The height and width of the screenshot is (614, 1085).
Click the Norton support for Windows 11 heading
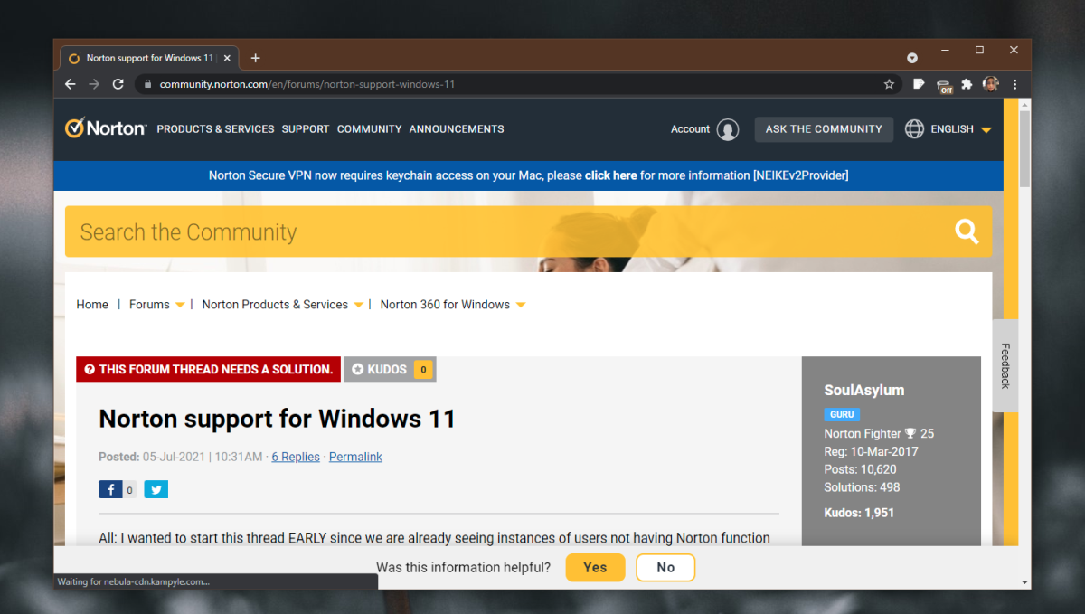[277, 419]
